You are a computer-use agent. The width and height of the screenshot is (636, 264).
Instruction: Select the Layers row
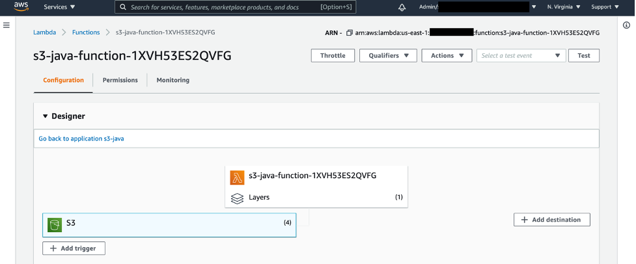tap(316, 198)
